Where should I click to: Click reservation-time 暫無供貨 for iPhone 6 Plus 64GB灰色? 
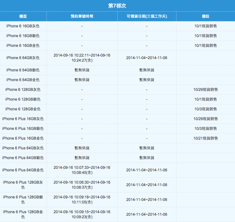pos(82,148)
